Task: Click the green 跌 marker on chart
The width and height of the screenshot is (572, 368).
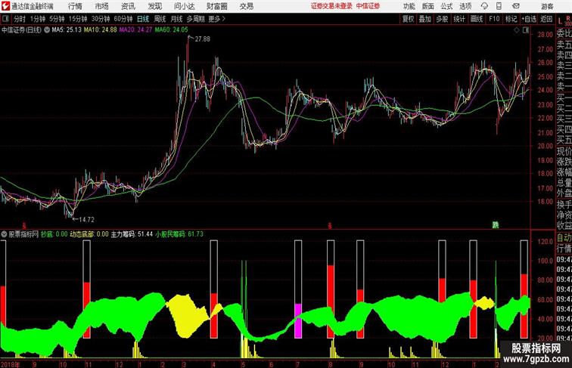Action: (496, 225)
